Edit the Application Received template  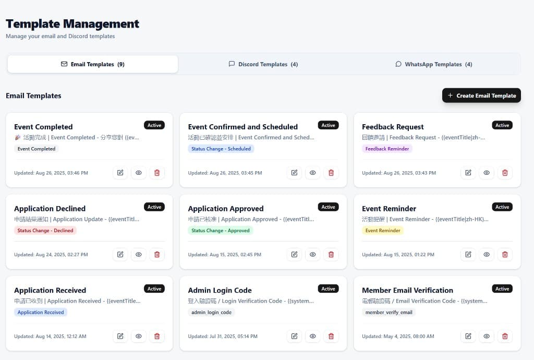click(x=120, y=336)
